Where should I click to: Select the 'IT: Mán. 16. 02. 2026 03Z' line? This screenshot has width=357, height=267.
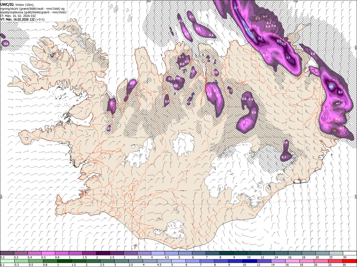point(18,16)
